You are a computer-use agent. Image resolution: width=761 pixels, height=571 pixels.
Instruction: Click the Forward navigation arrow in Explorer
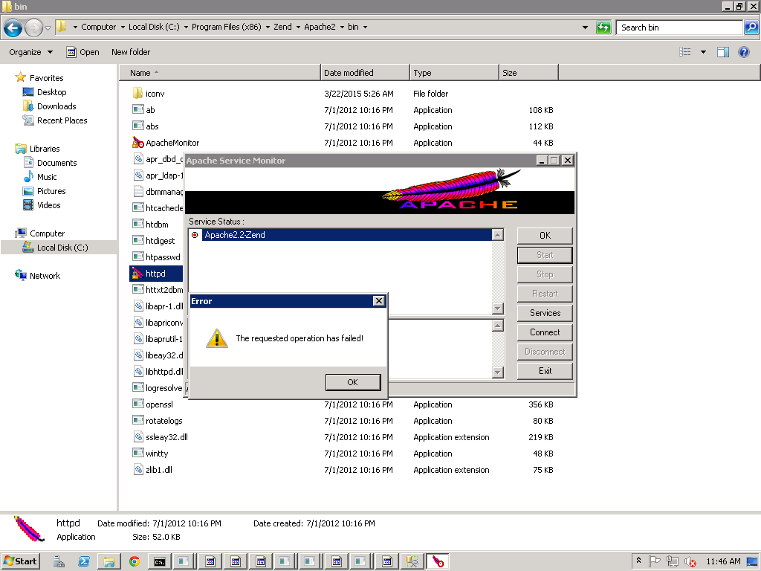[x=33, y=28]
